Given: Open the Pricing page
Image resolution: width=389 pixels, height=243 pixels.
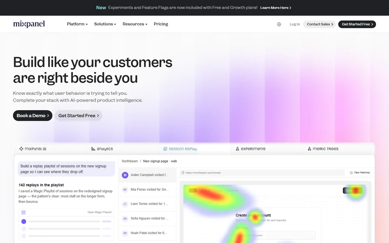Looking at the screenshot, I should [x=161, y=24].
